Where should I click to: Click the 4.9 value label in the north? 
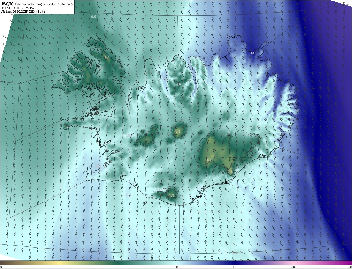(178, 84)
